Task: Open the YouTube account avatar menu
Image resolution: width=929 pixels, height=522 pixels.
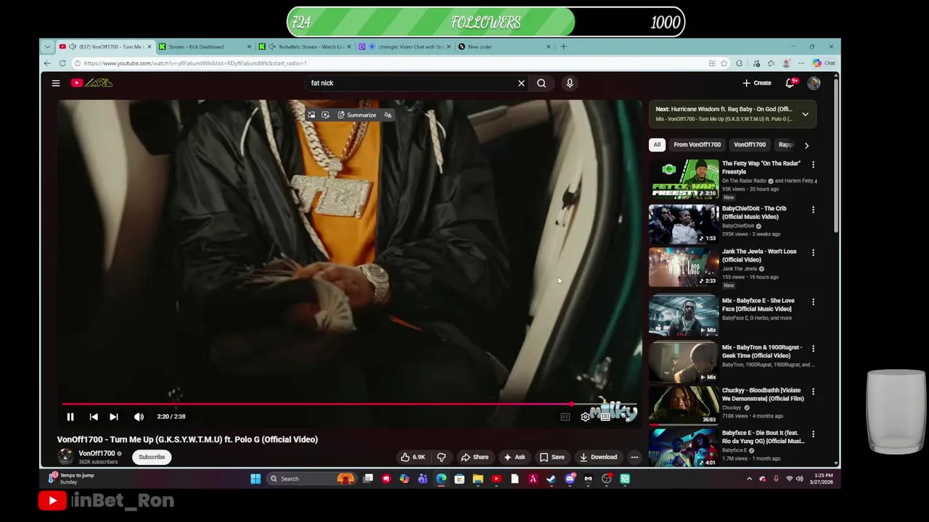Action: 814,83
